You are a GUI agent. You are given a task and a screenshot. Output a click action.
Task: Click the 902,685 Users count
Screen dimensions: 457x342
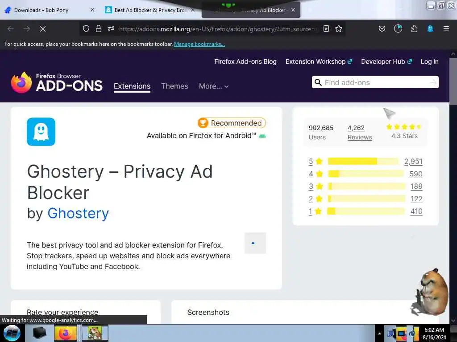(321, 132)
